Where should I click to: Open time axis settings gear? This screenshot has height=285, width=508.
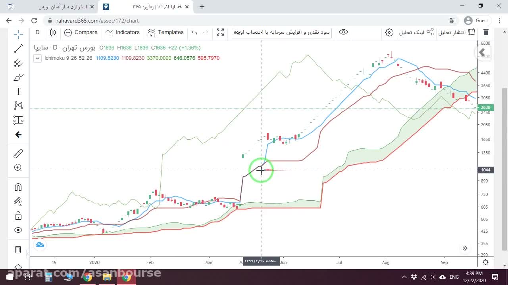485,262
